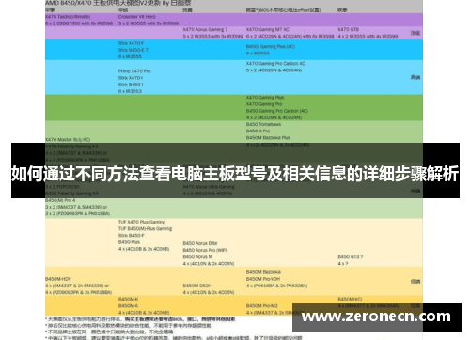Select the TUF B450(M)-Plus Gaming entry
This screenshot has width=470, height=340.
(145, 228)
